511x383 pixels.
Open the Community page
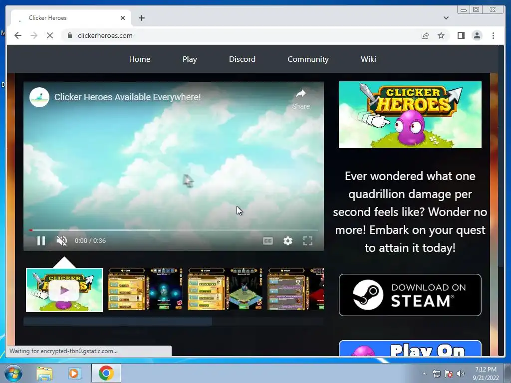coord(308,59)
